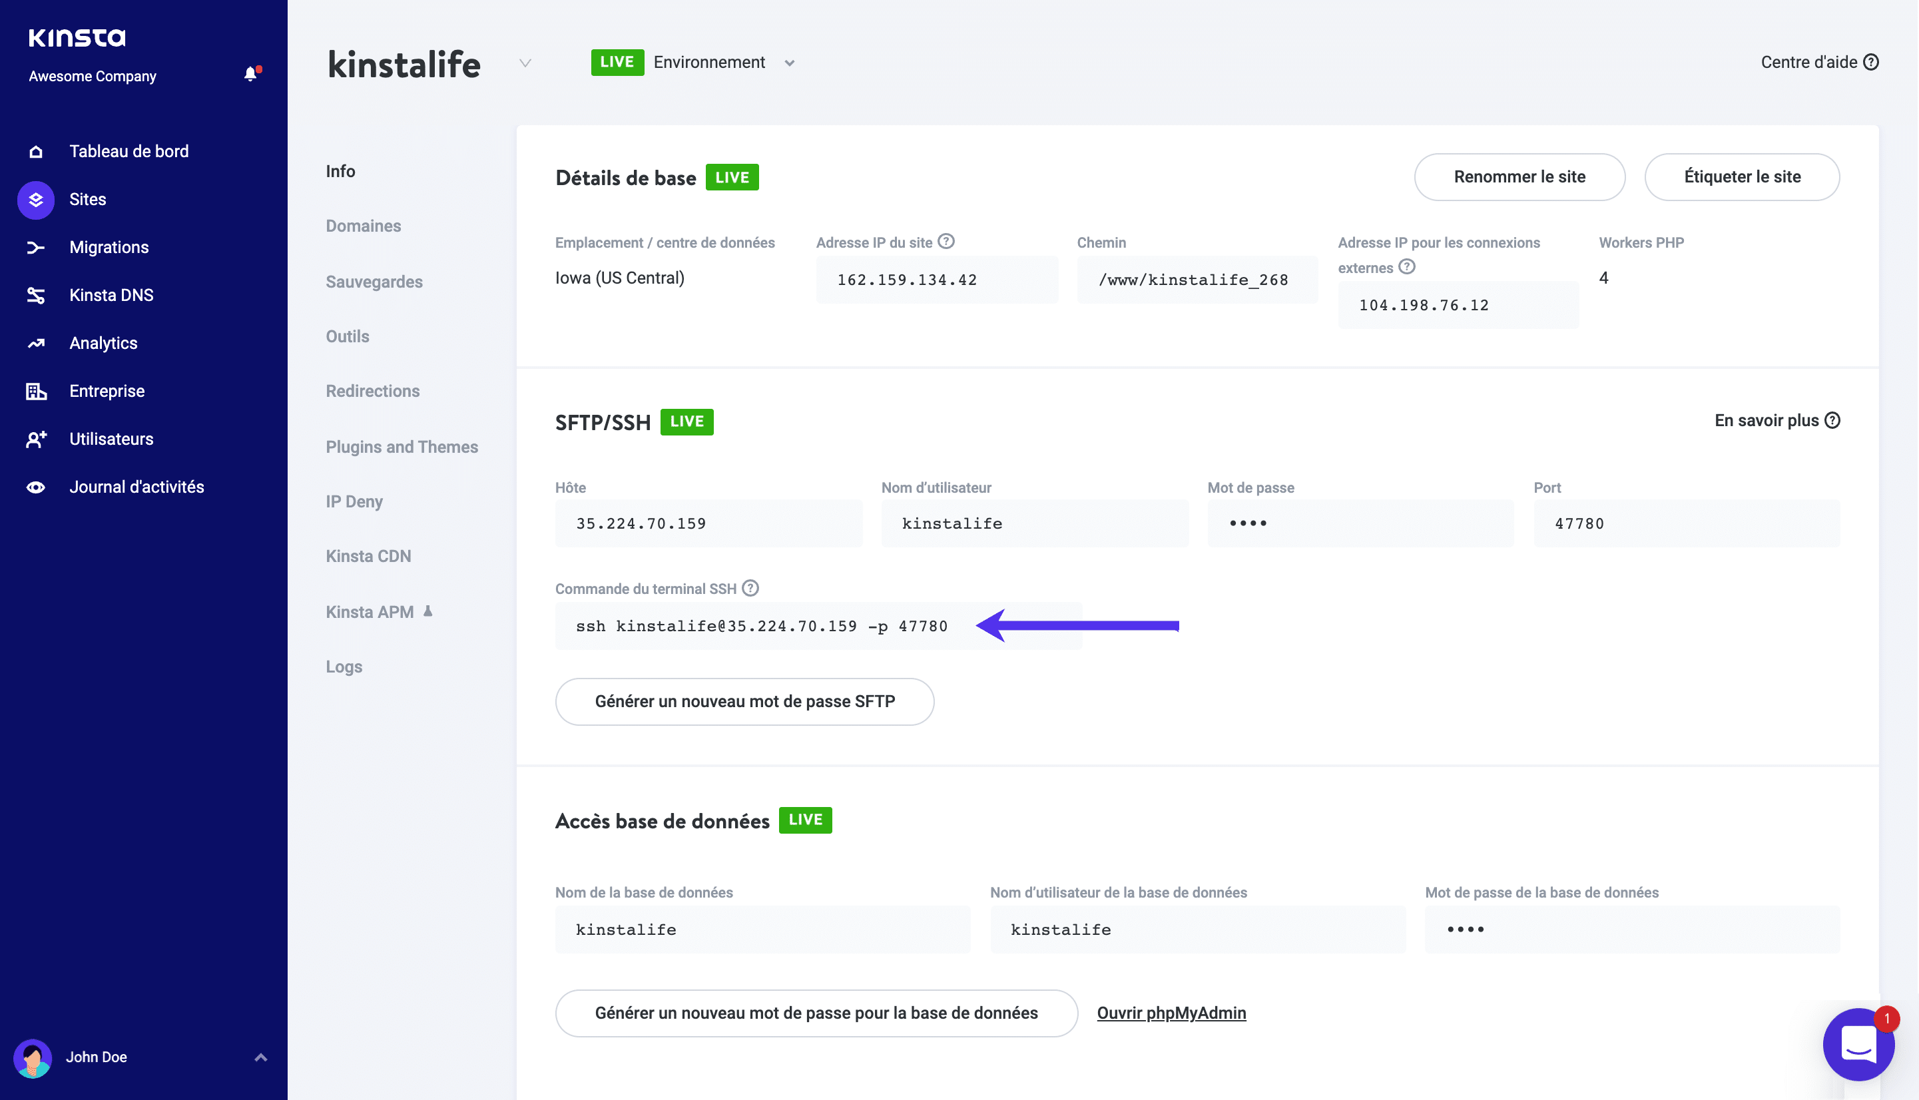The height and width of the screenshot is (1100, 1919).
Task: Select Sauvegardes menu item
Action: pyautogui.click(x=374, y=280)
